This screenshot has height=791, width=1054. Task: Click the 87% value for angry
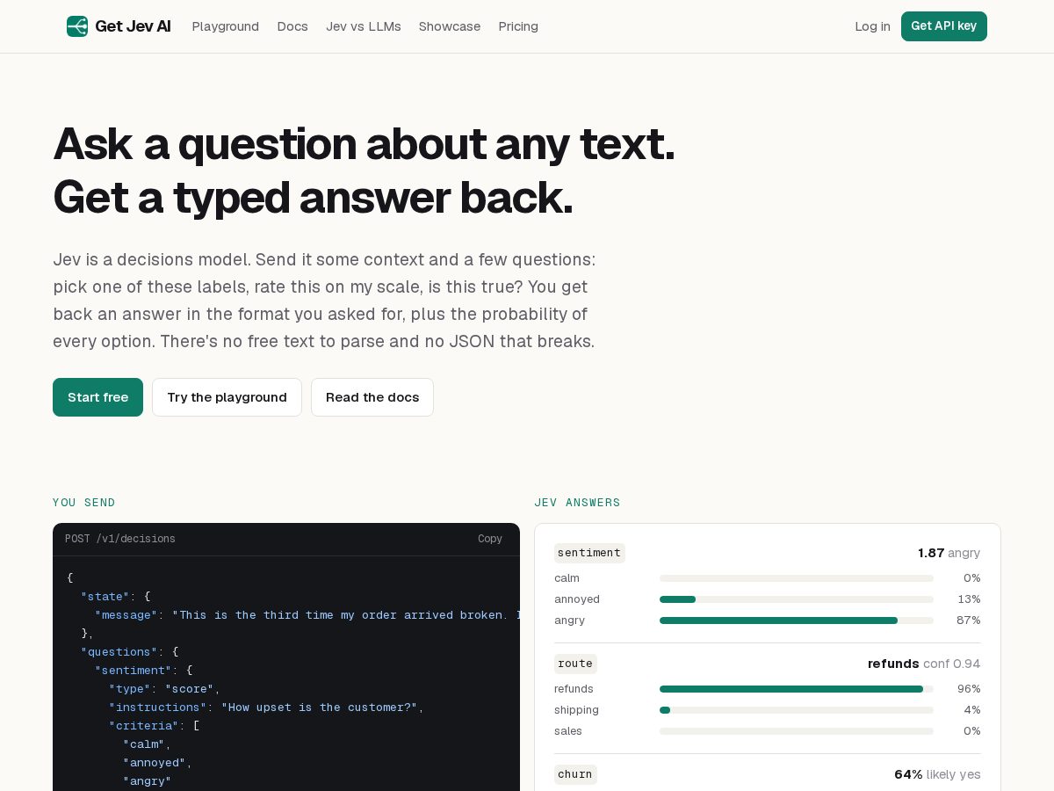point(968,620)
